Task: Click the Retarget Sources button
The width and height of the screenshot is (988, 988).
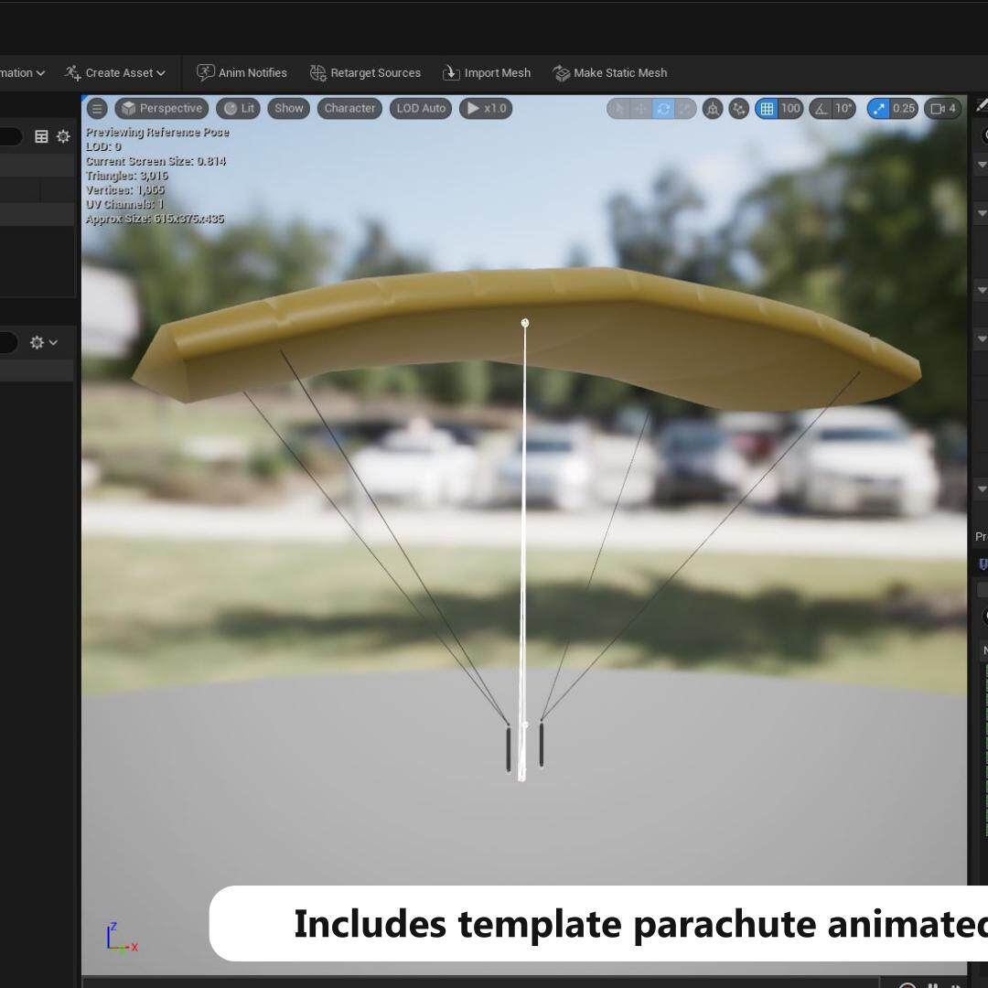Action: (x=365, y=73)
